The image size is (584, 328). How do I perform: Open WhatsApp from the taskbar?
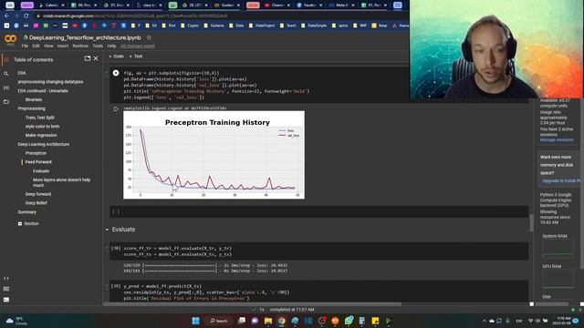click(349, 321)
